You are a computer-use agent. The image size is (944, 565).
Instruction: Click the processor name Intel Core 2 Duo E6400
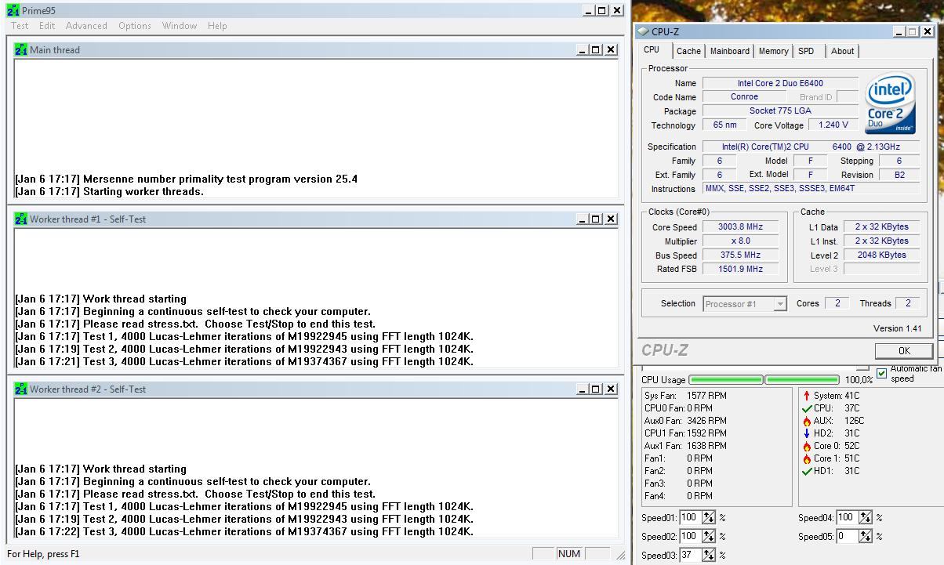780,83
